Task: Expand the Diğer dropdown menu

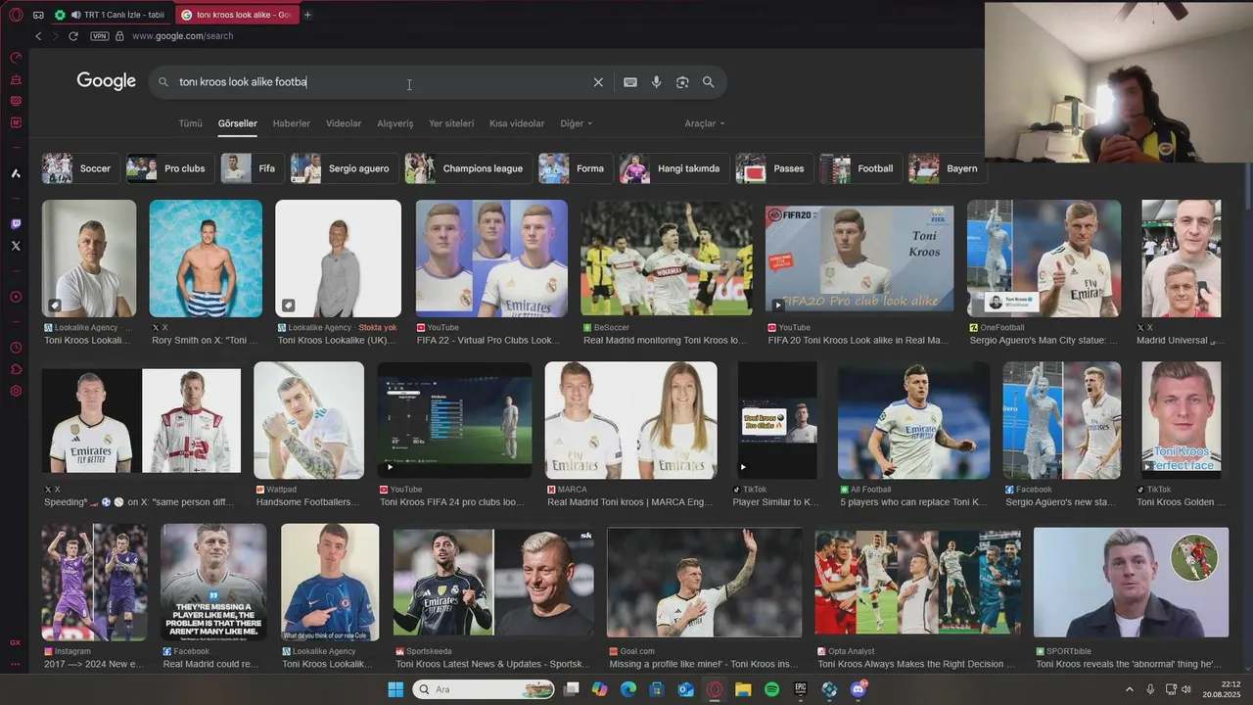Action: point(576,123)
